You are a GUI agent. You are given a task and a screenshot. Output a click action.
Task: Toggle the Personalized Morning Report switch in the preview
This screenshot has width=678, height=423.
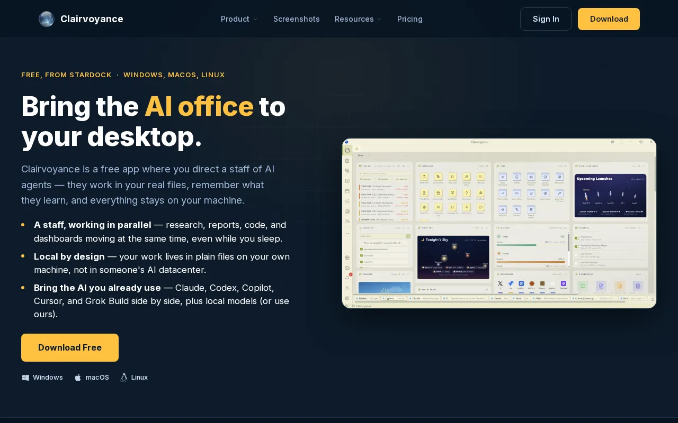[577, 246]
